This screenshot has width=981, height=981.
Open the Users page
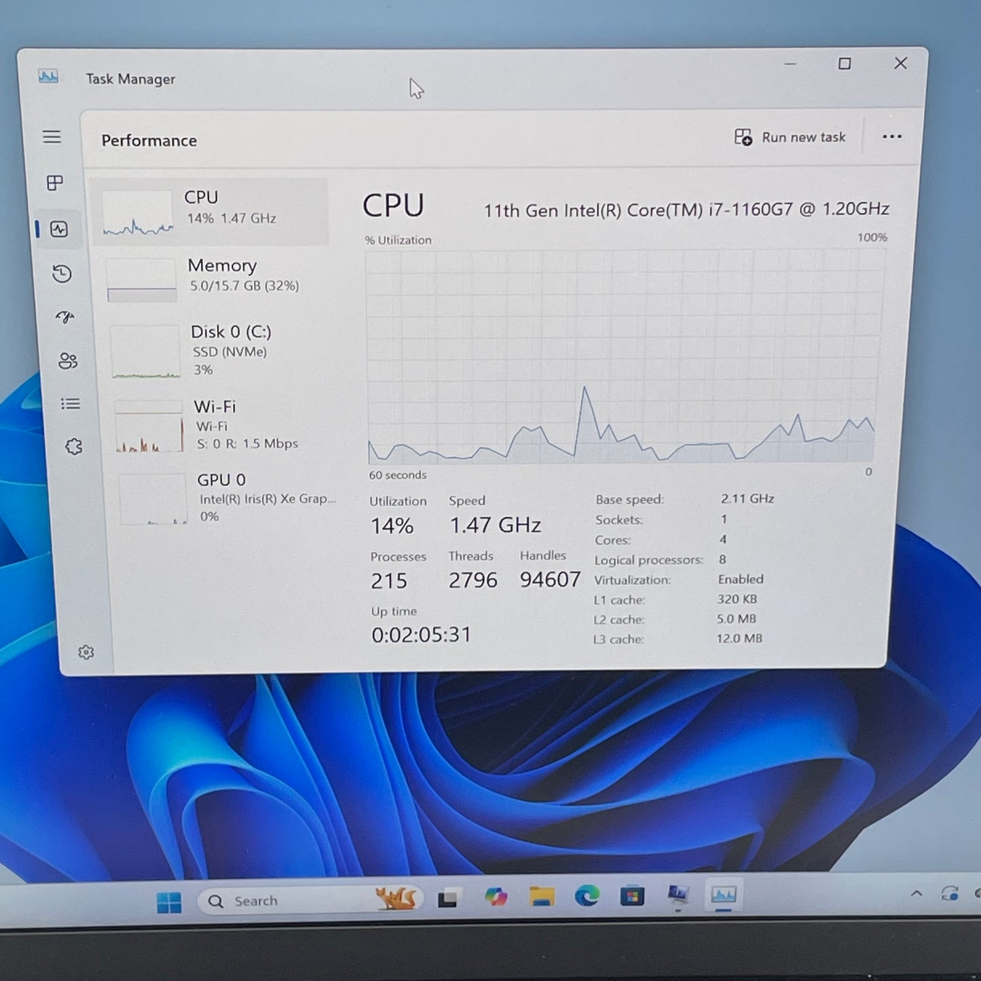tap(67, 360)
